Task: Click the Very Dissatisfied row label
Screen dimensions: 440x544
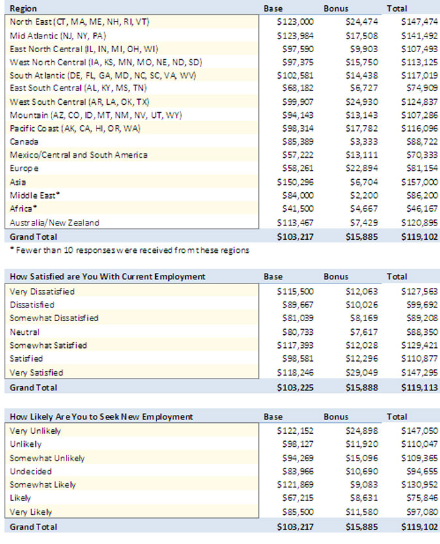Action: (42, 291)
